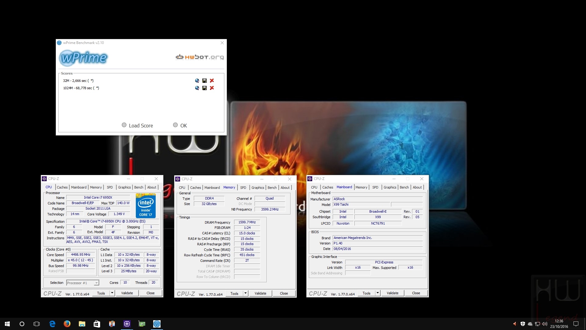The image size is (586, 330).
Task: Open Bench tab in the CPU window
Action: [x=139, y=187]
